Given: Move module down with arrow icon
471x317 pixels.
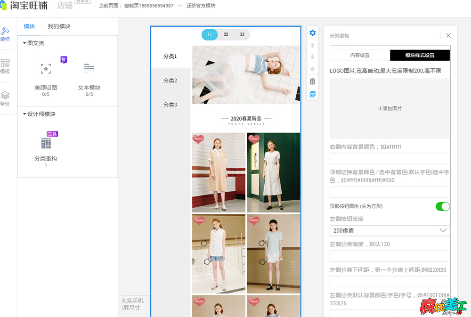Looking at the screenshot, I should [x=312, y=57].
